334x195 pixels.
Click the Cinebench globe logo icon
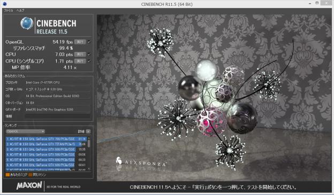click(27, 24)
